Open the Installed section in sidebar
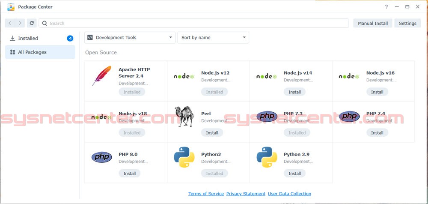The width and height of the screenshot is (428, 204). tap(40, 39)
